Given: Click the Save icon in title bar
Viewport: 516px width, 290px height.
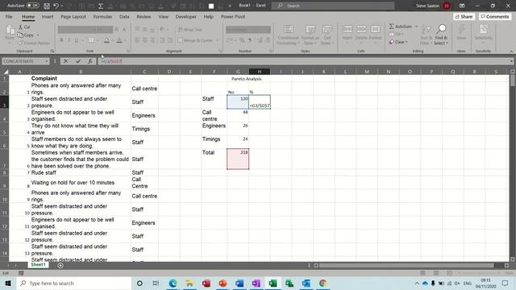Looking at the screenshot, I should 47,6.
